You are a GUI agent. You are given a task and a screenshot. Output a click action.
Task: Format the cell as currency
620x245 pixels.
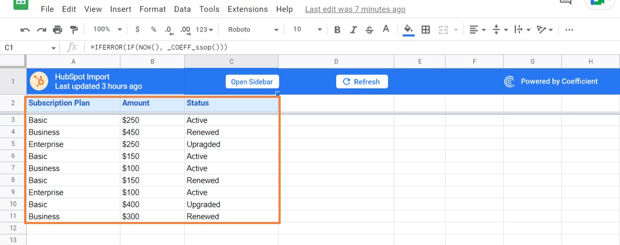tap(137, 30)
